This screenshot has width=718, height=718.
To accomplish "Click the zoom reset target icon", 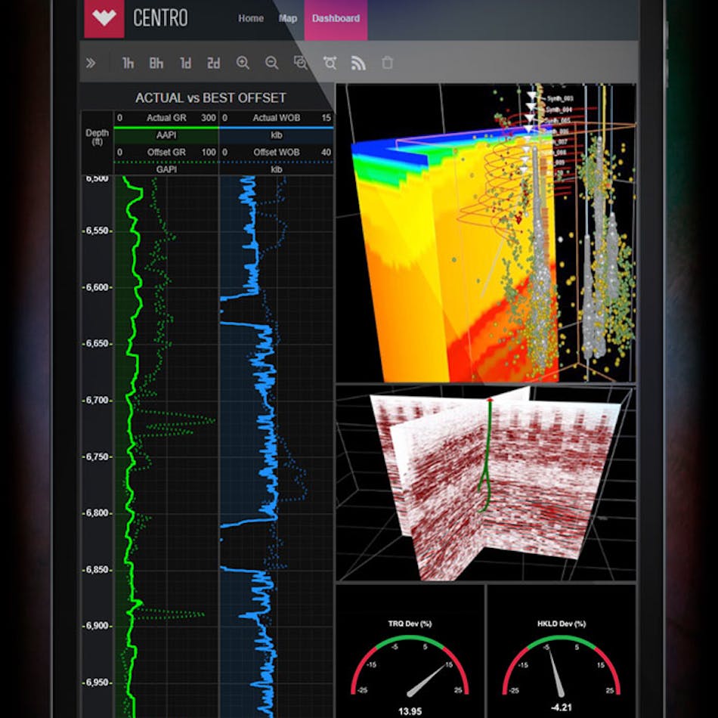I will 330,63.
